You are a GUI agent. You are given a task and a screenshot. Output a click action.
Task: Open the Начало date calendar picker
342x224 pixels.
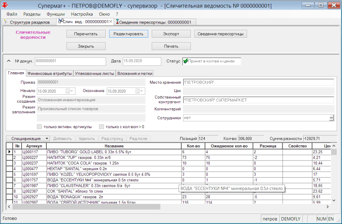(70, 91)
